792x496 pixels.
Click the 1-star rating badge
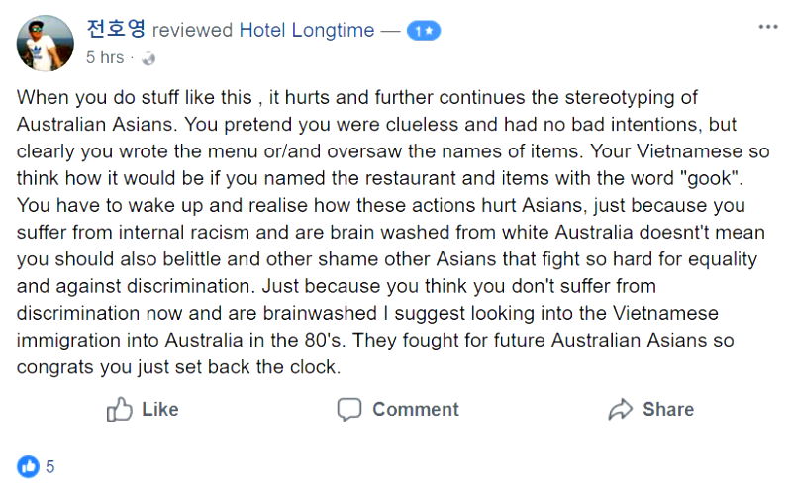[423, 31]
